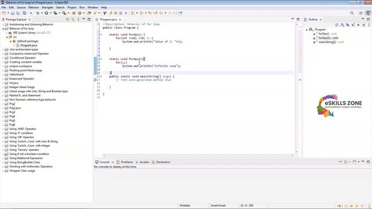The width and height of the screenshot is (372, 209).
Task: Open the Source menu
Action: point(21,8)
